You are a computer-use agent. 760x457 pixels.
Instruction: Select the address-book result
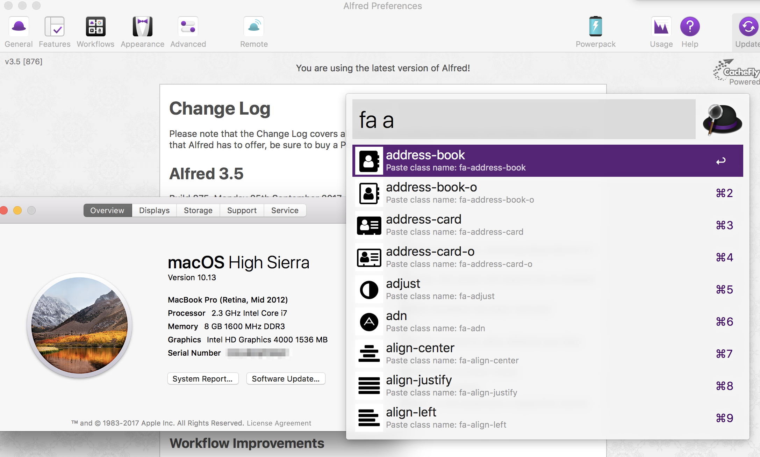tap(547, 161)
